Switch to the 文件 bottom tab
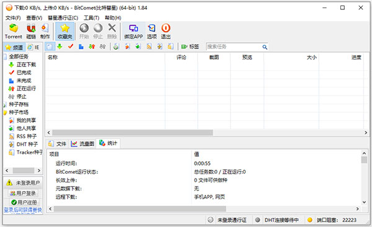372x227 pixels. tap(57, 144)
